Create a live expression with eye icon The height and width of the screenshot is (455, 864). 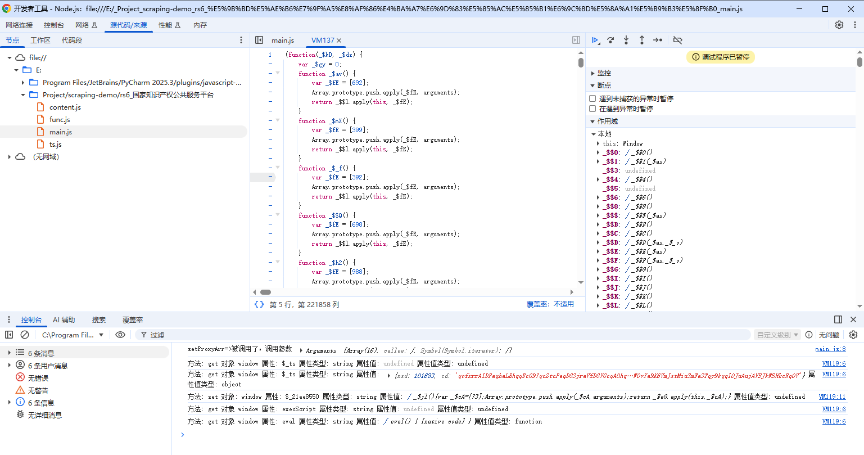[120, 335]
